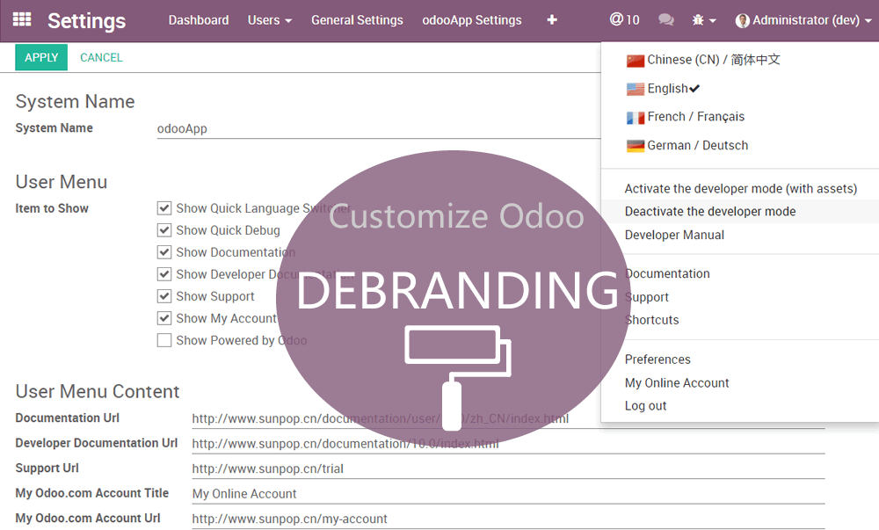This screenshot has height=530, width=879.
Task: Open the General Settings menu
Action: click(x=357, y=20)
